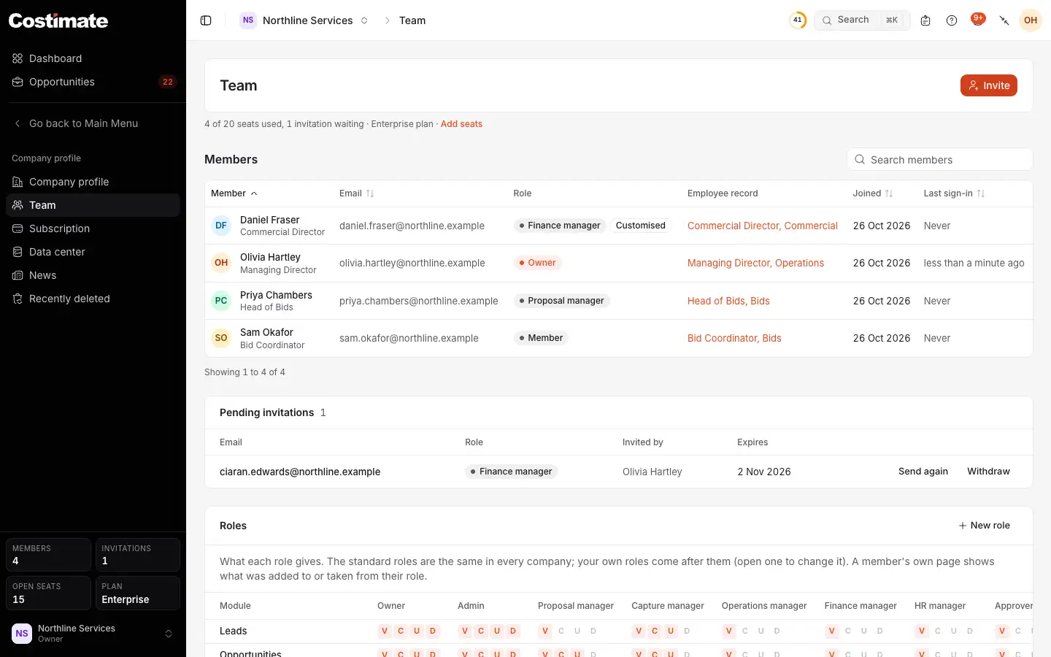The image size is (1051, 657).
Task: Click the PC avatar for Priya Chambers
Action: [x=221, y=301]
